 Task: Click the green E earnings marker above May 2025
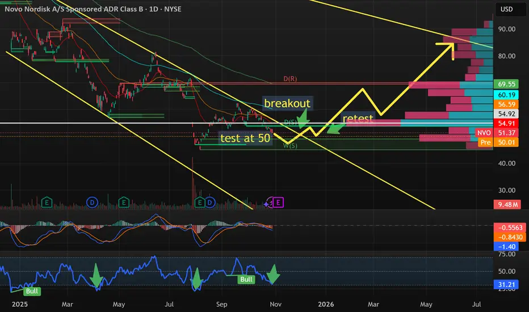click(x=124, y=203)
